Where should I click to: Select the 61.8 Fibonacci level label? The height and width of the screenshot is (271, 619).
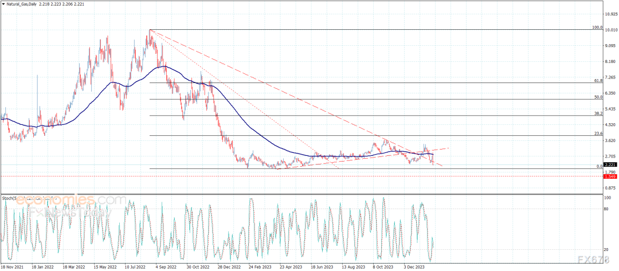[598, 81]
